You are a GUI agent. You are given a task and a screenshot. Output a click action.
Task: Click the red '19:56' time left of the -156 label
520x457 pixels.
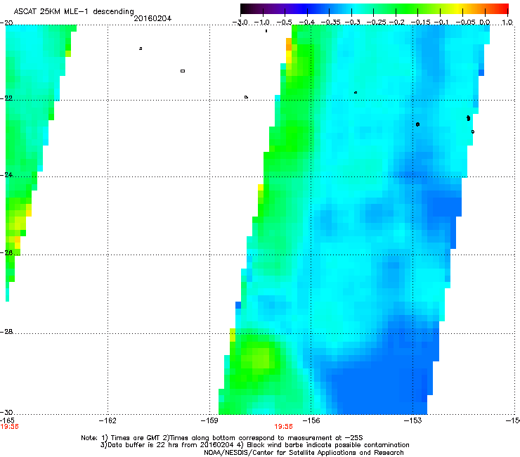[284, 427]
